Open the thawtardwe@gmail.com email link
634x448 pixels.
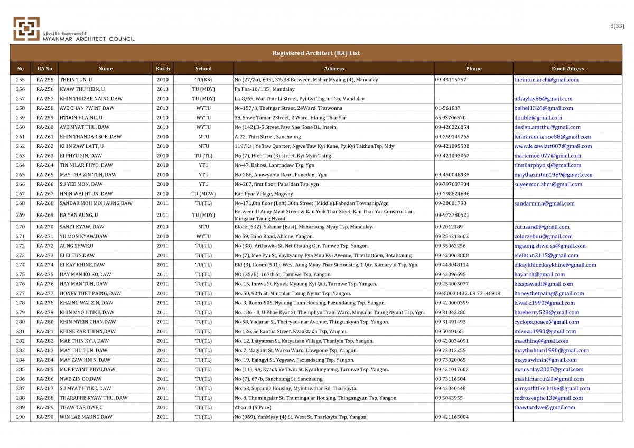click(x=545, y=407)
